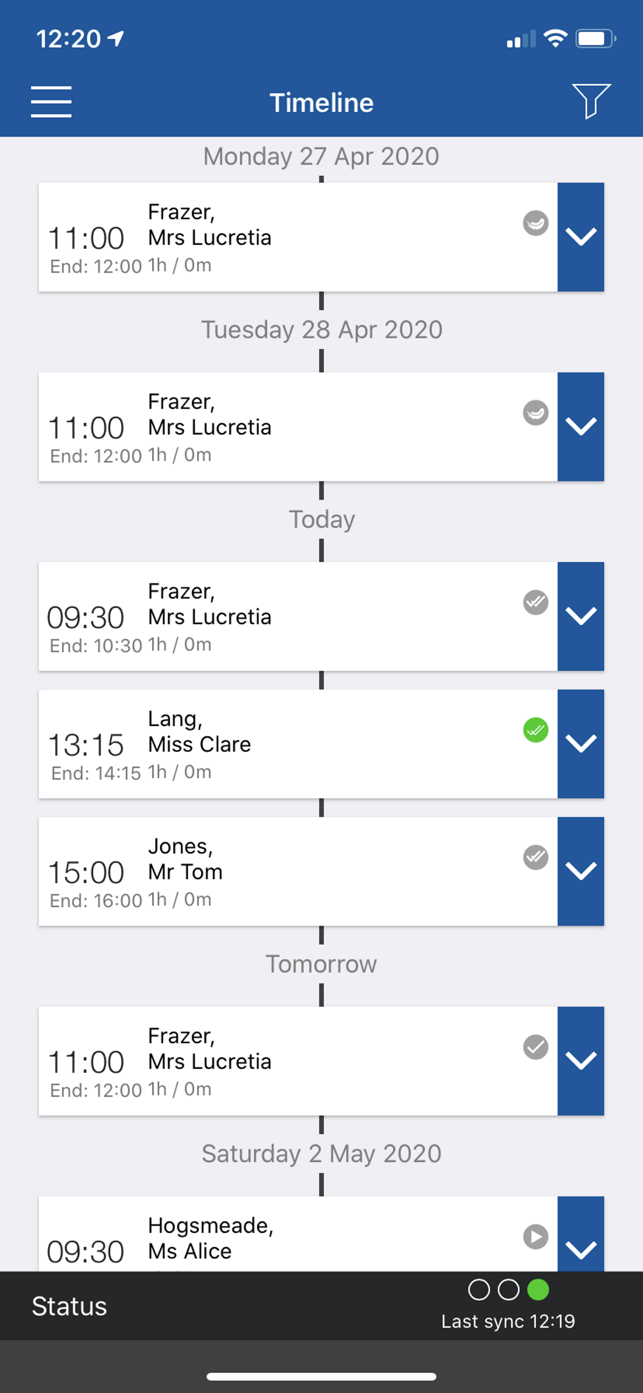The width and height of the screenshot is (643, 1393).
Task: Tap green completed status icon for Lang visit
Action: [x=535, y=730]
